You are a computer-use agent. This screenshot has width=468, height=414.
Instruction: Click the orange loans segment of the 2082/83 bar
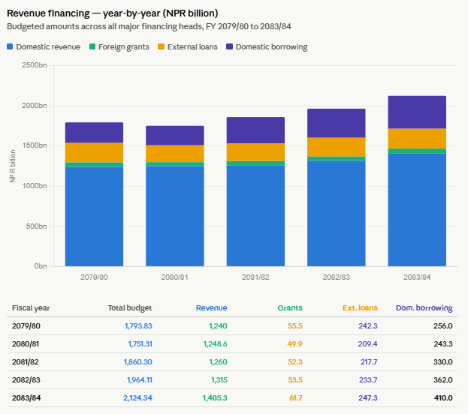(337, 147)
